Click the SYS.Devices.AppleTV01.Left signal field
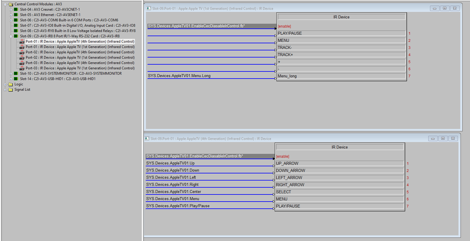The width and height of the screenshot is (470, 241). coord(210,178)
